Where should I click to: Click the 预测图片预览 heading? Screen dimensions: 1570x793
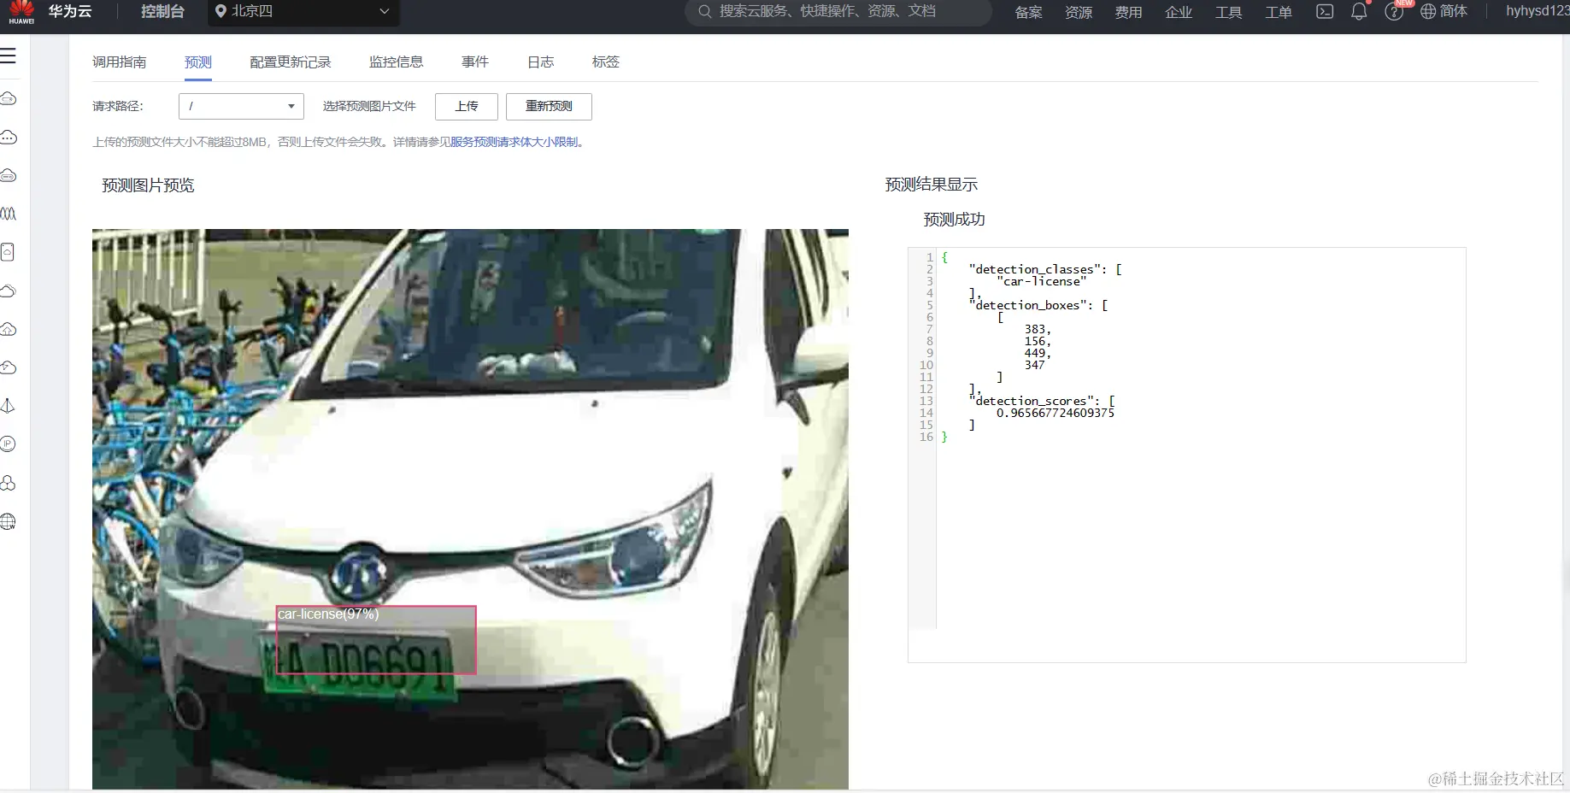pos(148,185)
